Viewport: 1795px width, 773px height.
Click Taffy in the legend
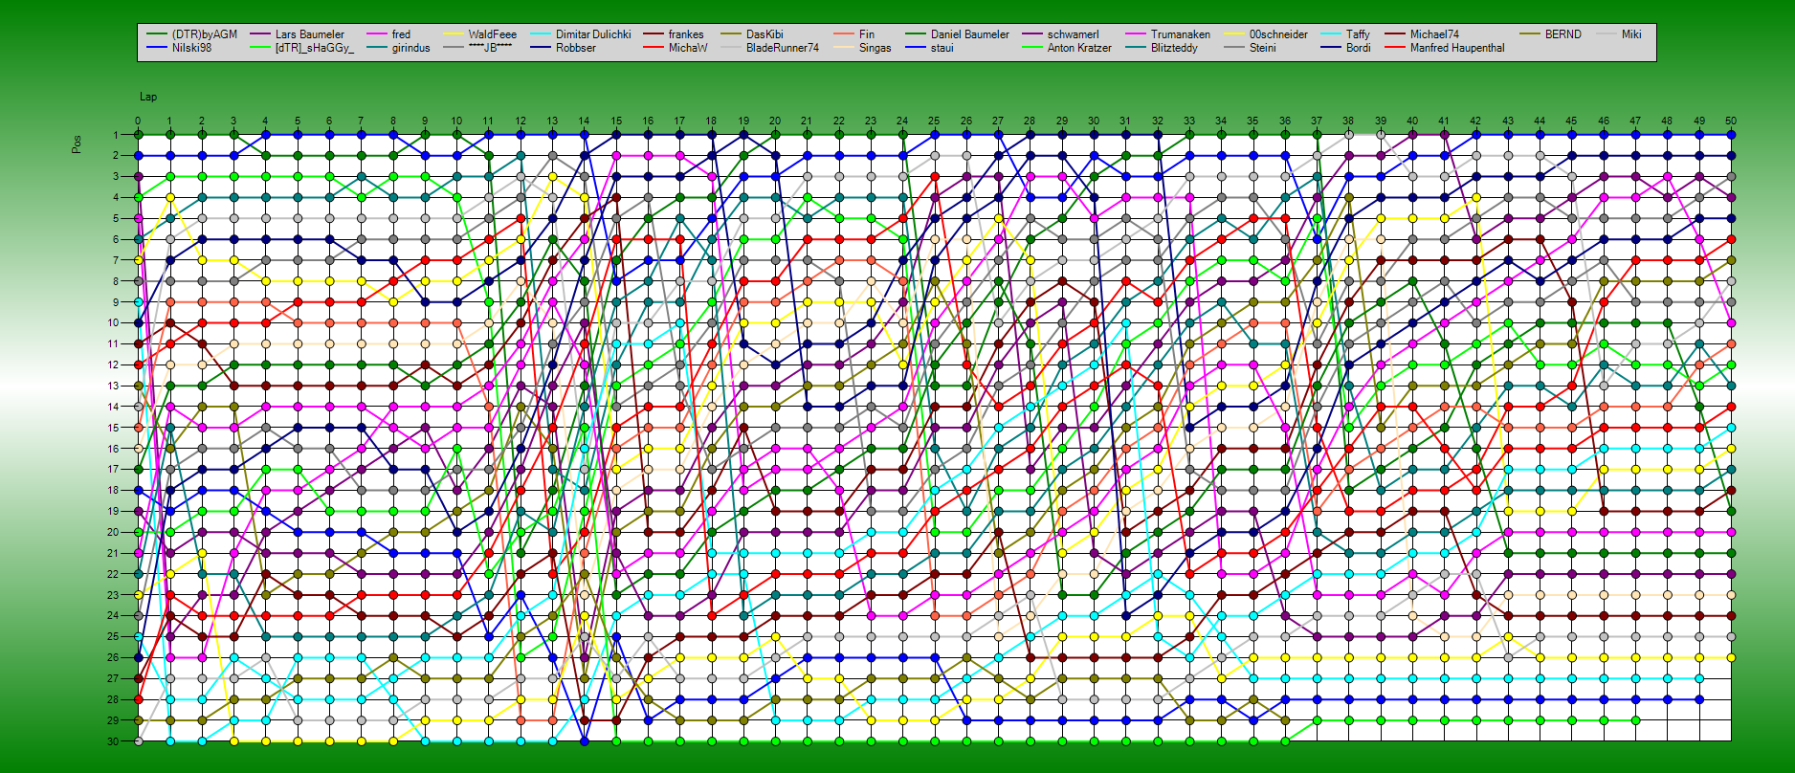pos(1358,34)
